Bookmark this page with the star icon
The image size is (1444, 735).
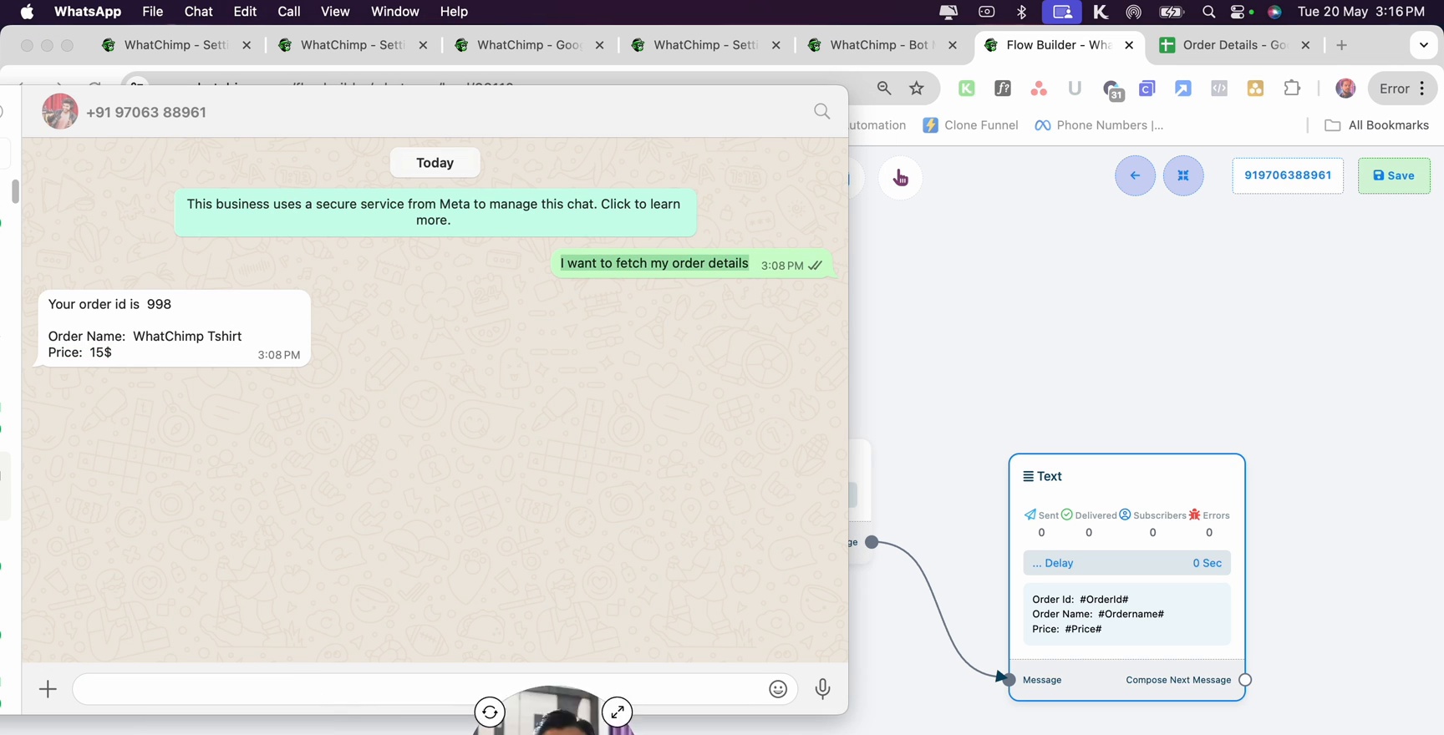[x=917, y=89]
